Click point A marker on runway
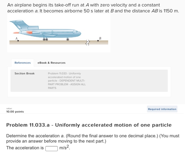 18,41
